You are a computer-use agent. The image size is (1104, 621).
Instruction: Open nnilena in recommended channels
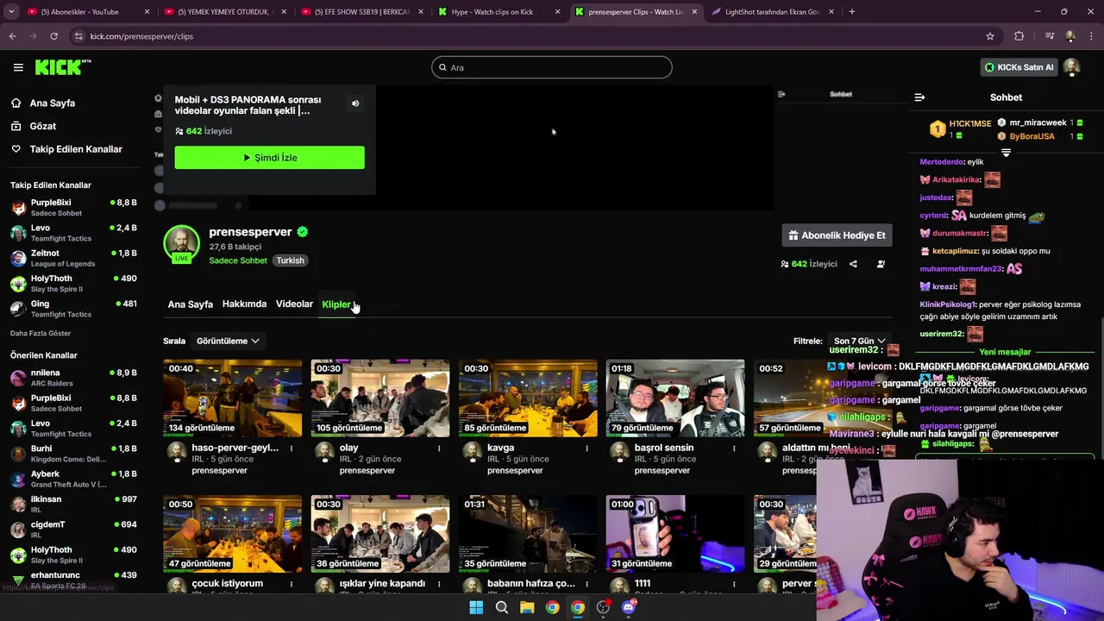(x=72, y=378)
